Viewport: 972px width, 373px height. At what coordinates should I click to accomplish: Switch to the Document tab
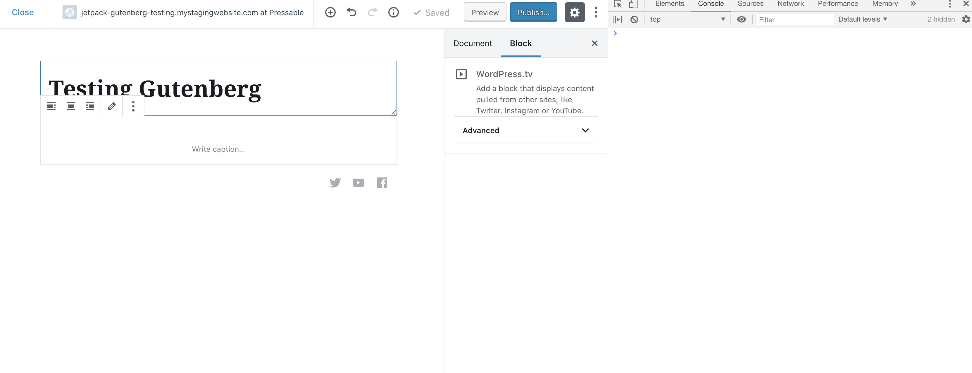click(473, 43)
